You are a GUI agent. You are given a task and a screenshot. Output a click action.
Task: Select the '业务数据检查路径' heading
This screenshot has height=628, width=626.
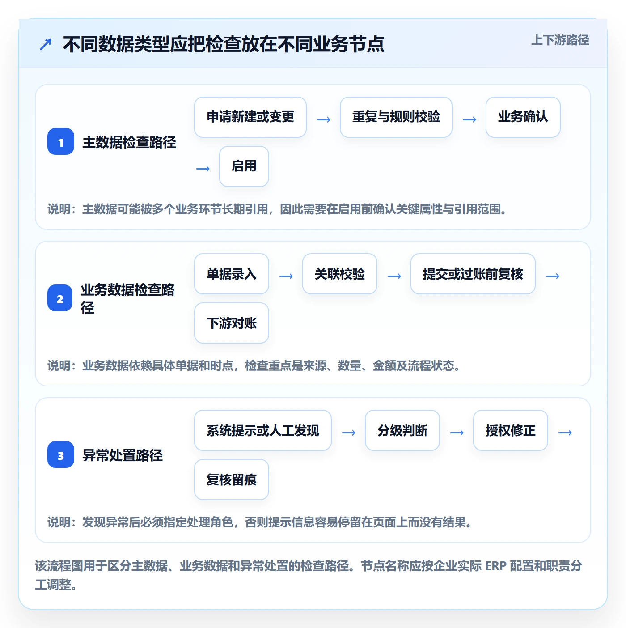pos(128,298)
